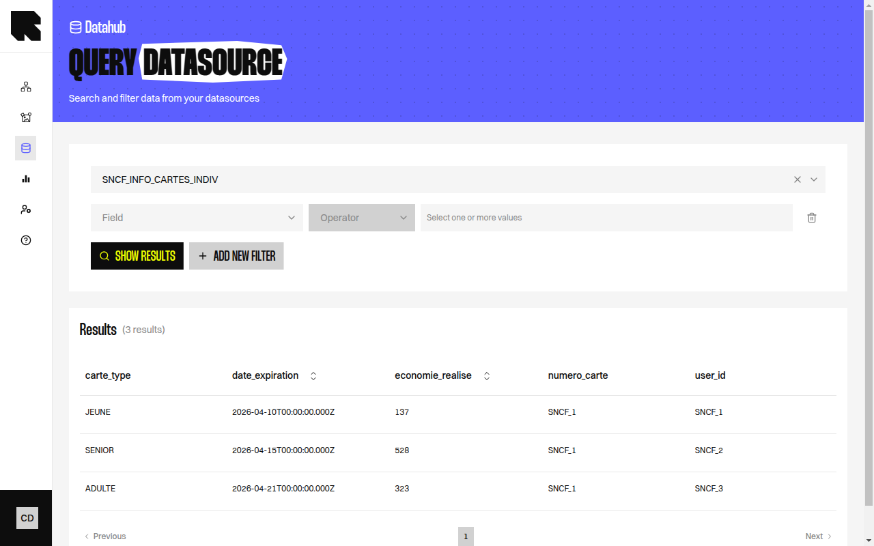Expand the datasource dropdown chevron

click(x=814, y=179)
